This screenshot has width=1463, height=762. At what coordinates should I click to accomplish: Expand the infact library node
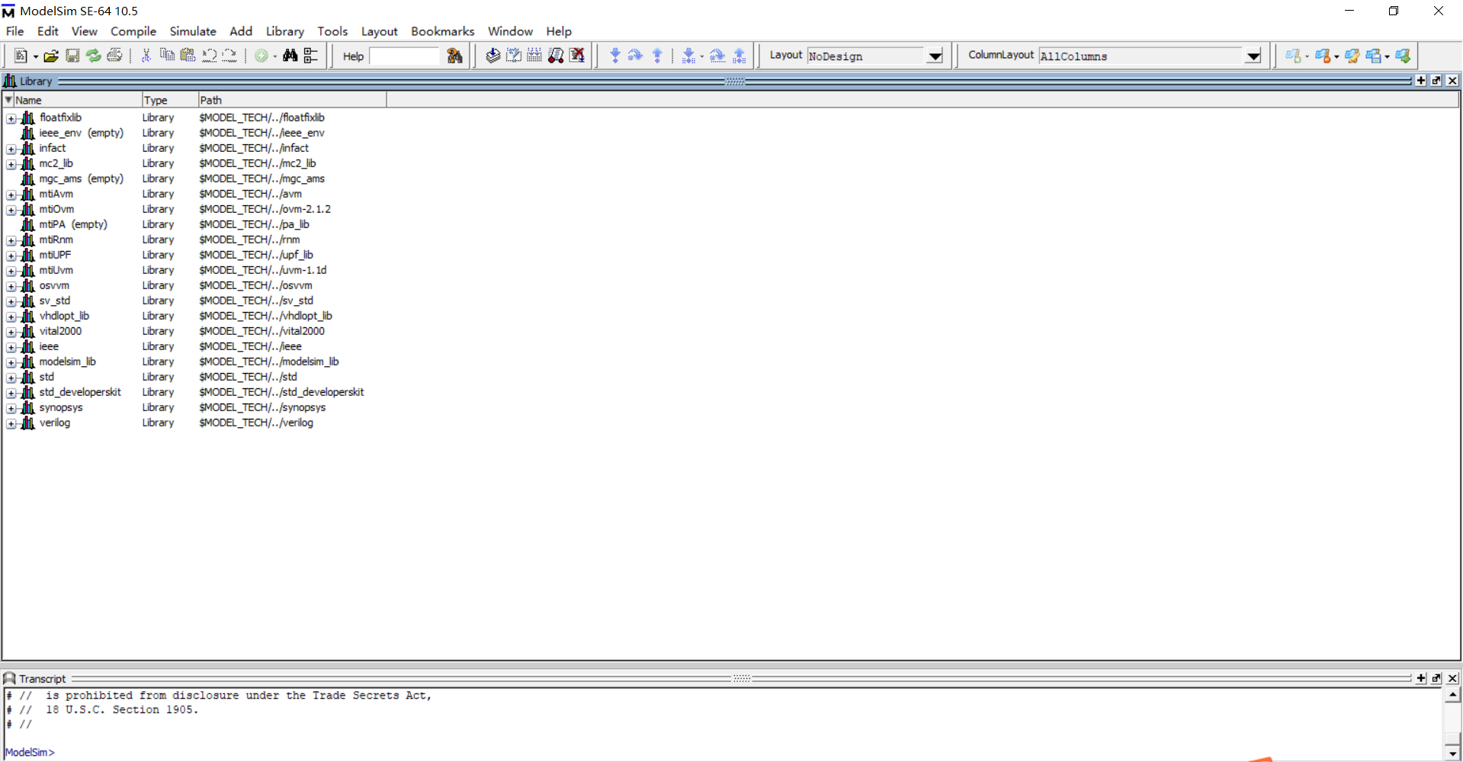click(11, 149)
